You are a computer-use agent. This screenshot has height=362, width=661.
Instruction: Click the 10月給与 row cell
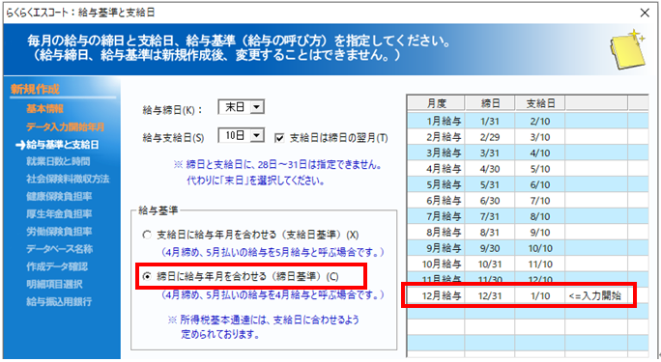coord(436,265)
